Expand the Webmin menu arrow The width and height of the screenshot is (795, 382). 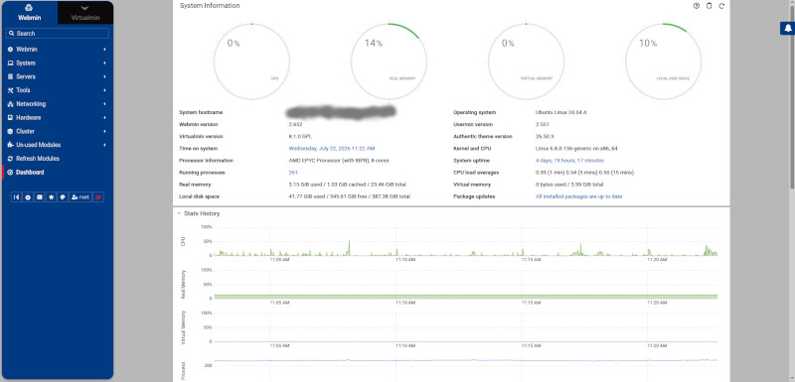pyautogui.click(x=104, y=50)
